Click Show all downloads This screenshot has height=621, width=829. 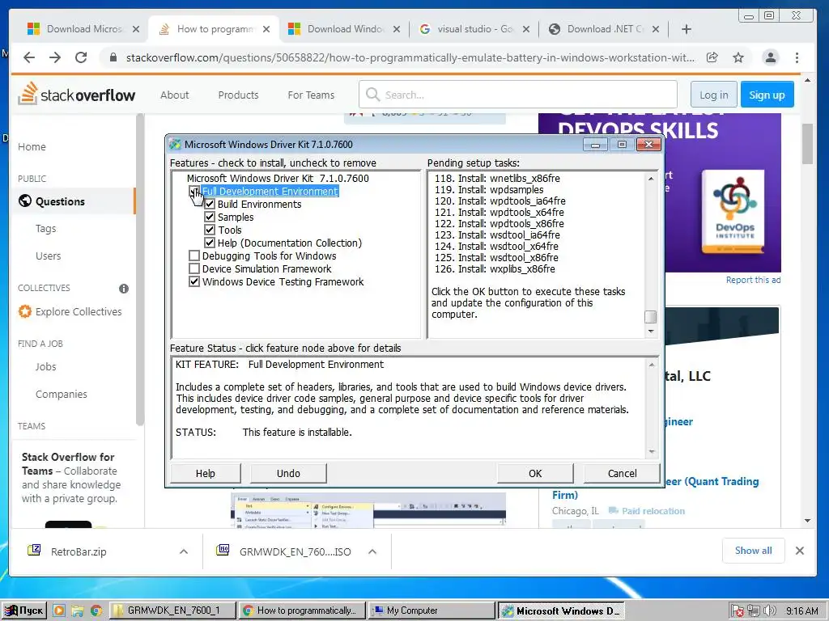tap(753, 551)
